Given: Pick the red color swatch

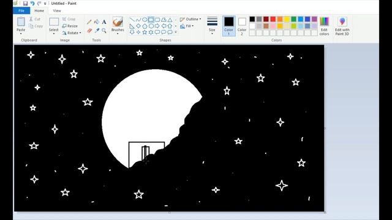Looking at the screenshot, I should pos(273,19).
